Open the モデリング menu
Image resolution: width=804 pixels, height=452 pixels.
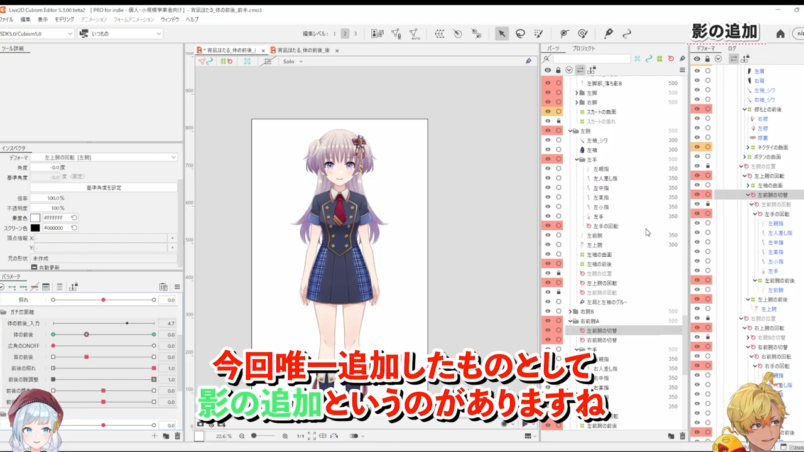coord(64,19)
